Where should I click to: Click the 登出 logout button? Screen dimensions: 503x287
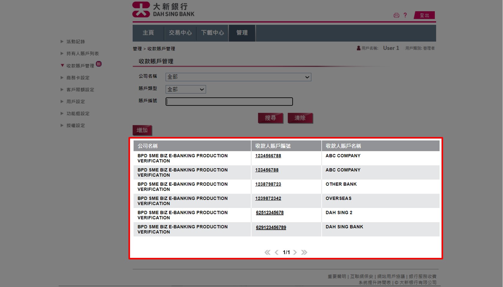point(424,15)
